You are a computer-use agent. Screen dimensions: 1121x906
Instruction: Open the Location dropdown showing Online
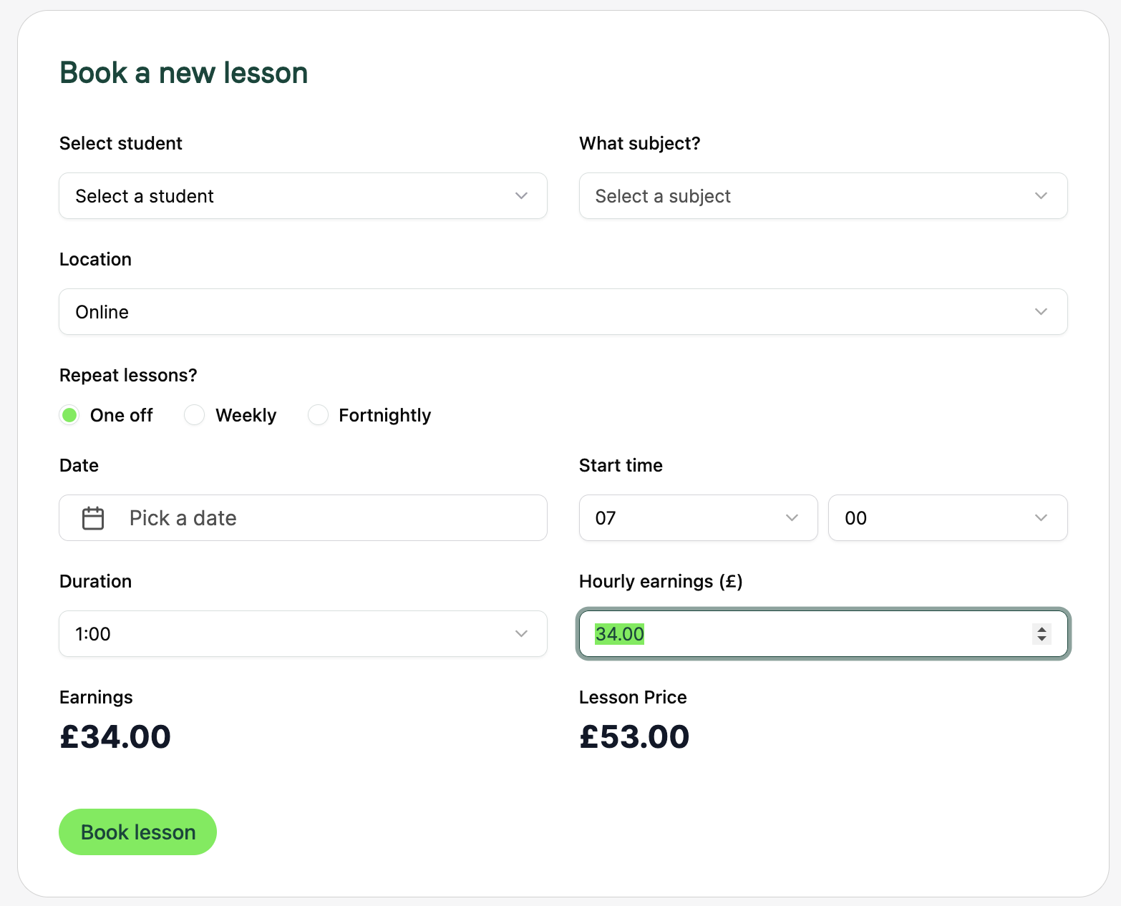pos(563,312)
